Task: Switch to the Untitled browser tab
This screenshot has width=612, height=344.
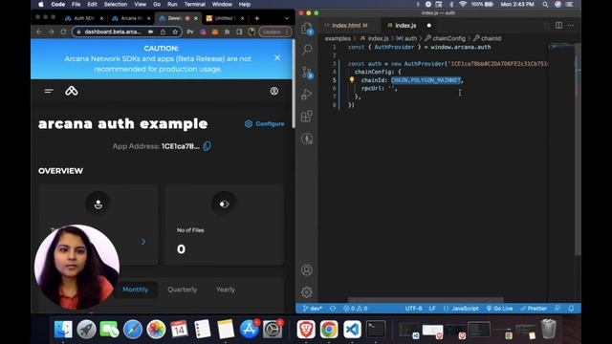Action: pyautogui.click(x=226, y=18)
